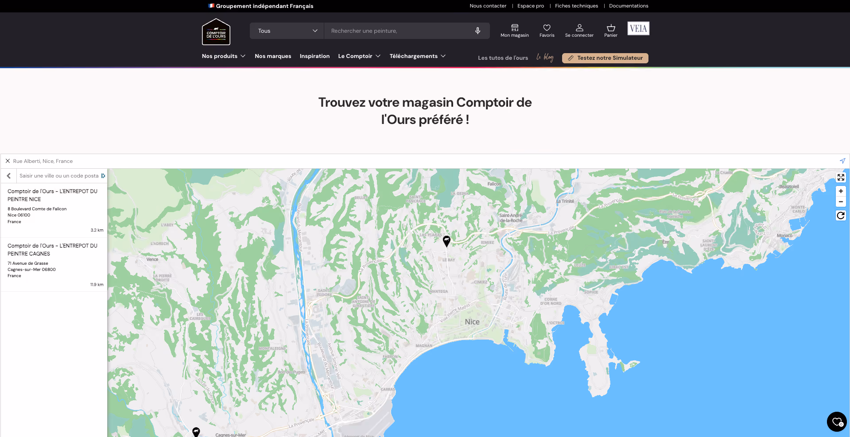Viewport: 850px width, 437px height.
Task: Open Nous contacter link
Action: (x=488, y=6)
